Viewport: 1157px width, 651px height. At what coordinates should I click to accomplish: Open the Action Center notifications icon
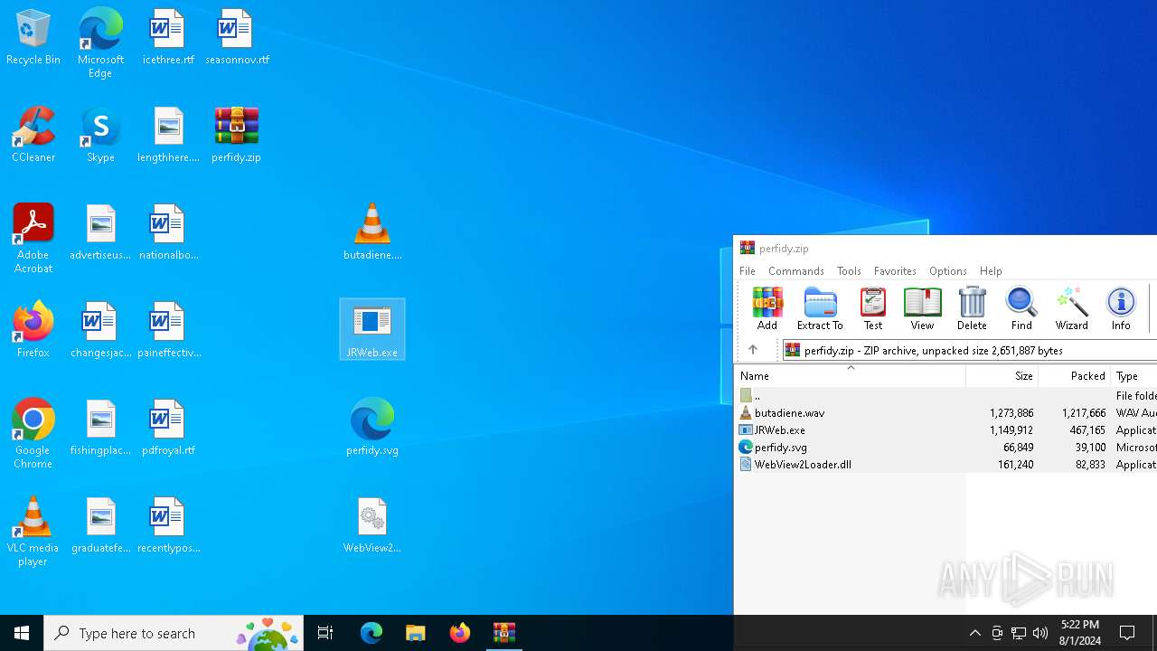coord(1128,633)
